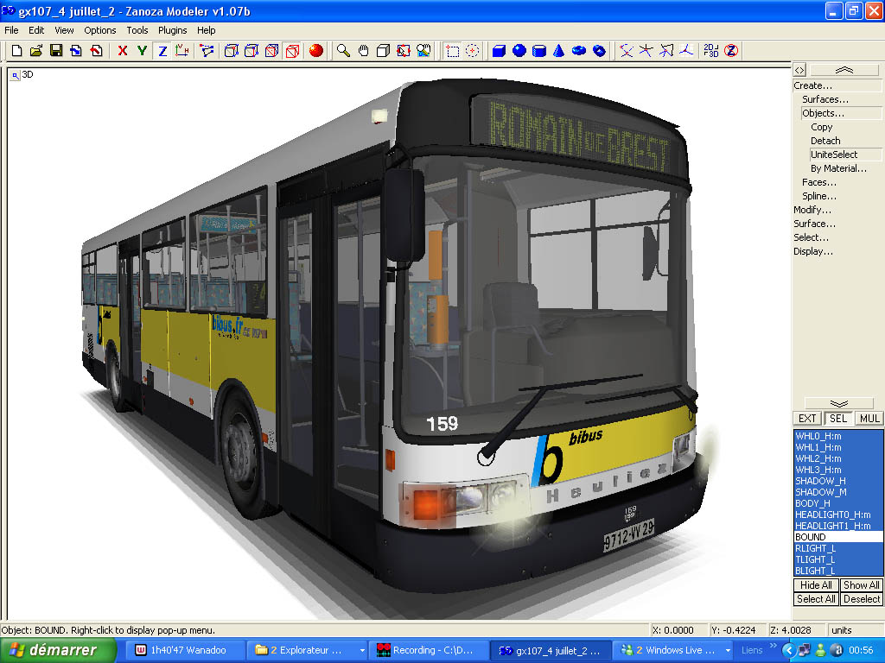Viewport: 885px width, 663px height.
Task: Open the View menu
Action: pos(64,30)
